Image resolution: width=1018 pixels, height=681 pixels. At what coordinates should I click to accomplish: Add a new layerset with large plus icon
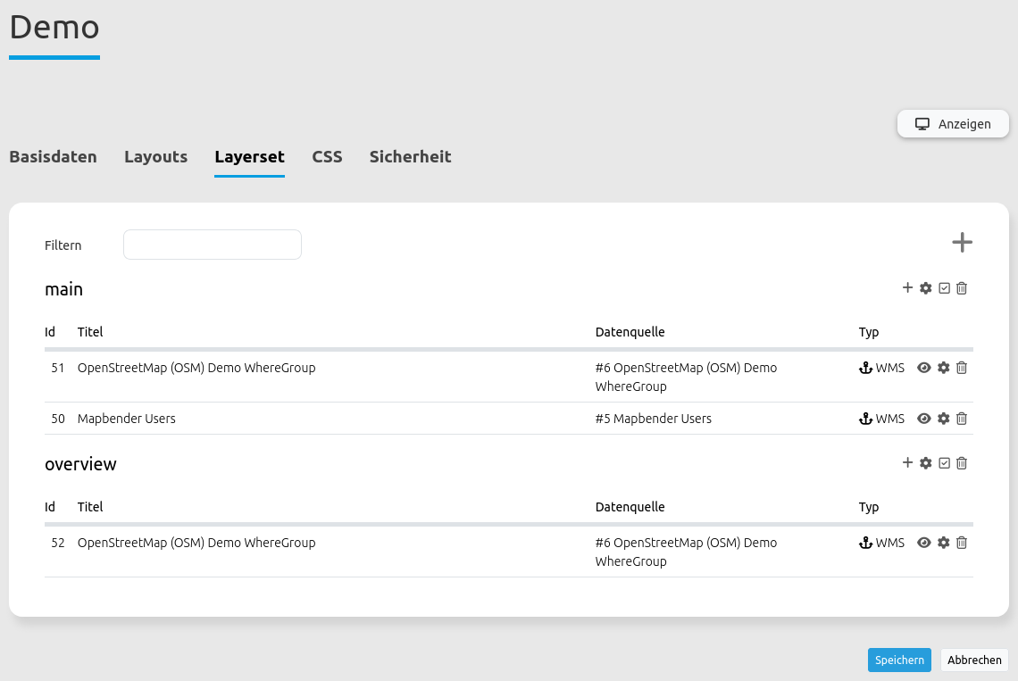point(961,243)
